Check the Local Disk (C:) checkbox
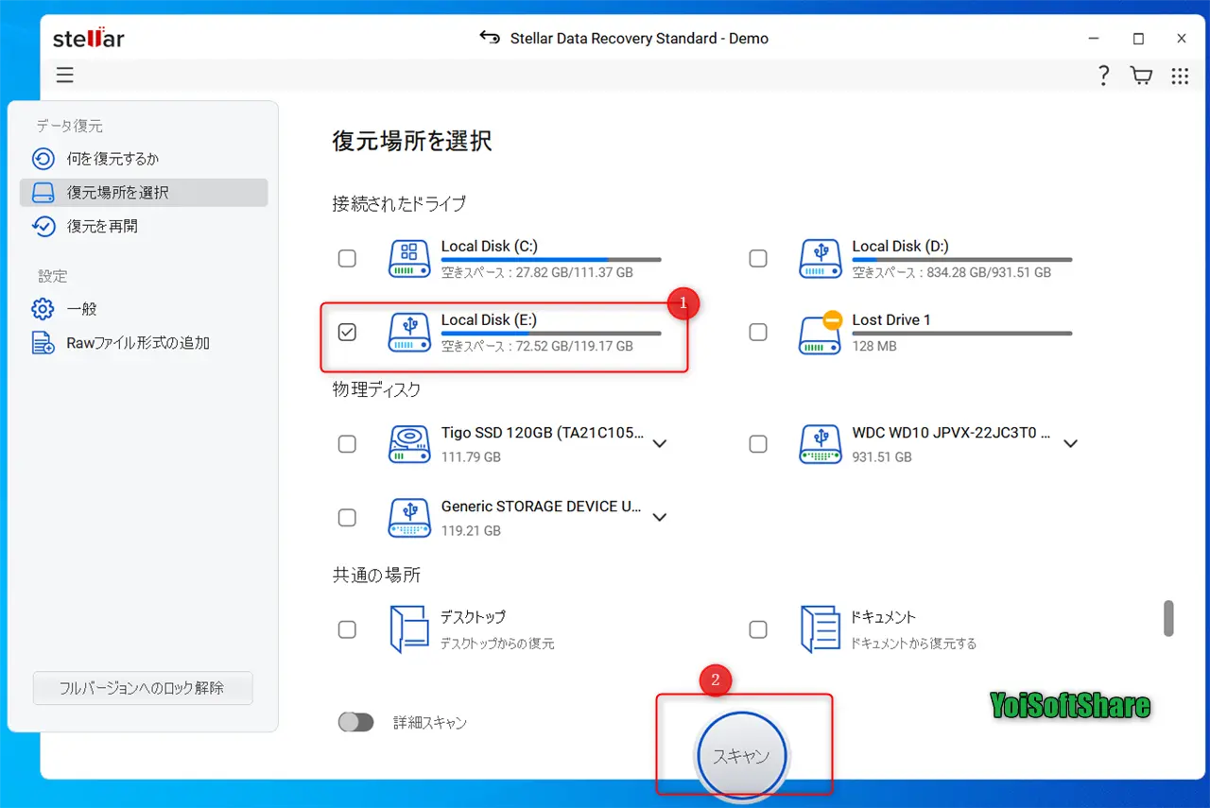The height and width of the screenshot is (808, 1210). pos(347,258)
